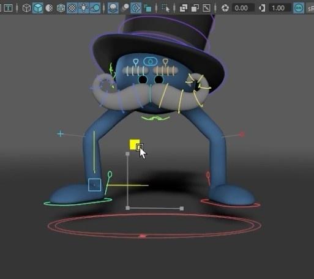
Task: Enable X-Ray display icon
Action: click(183, 8)
